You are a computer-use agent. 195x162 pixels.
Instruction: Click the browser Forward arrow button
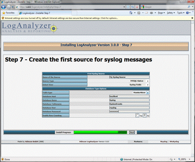tap(9, 7)
